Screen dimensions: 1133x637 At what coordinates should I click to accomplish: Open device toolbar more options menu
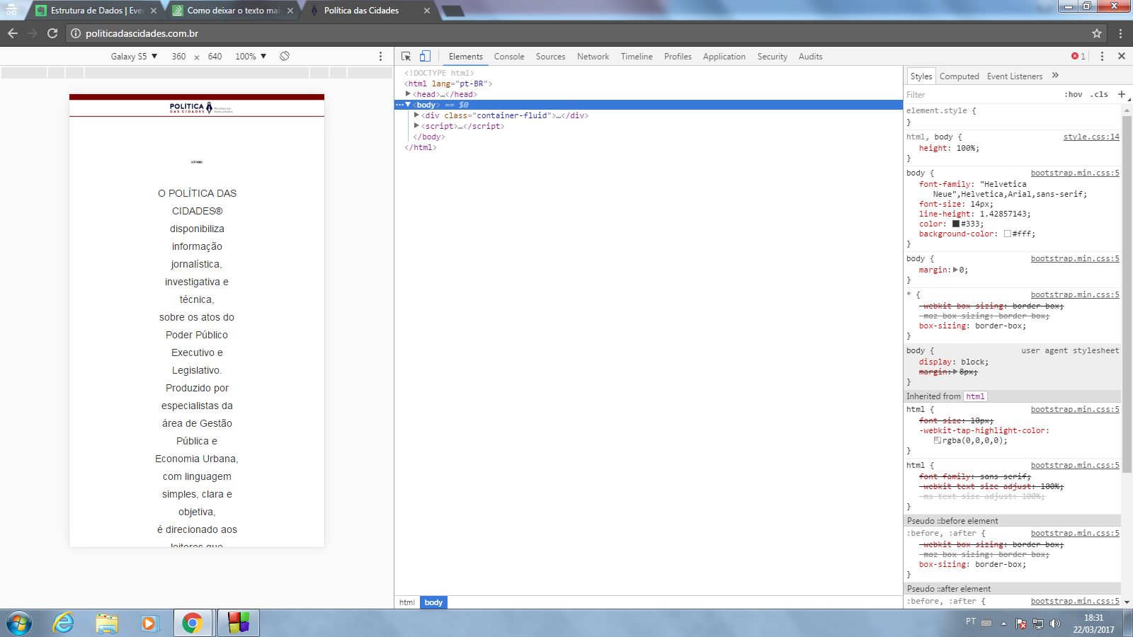(x=380, y=56)
